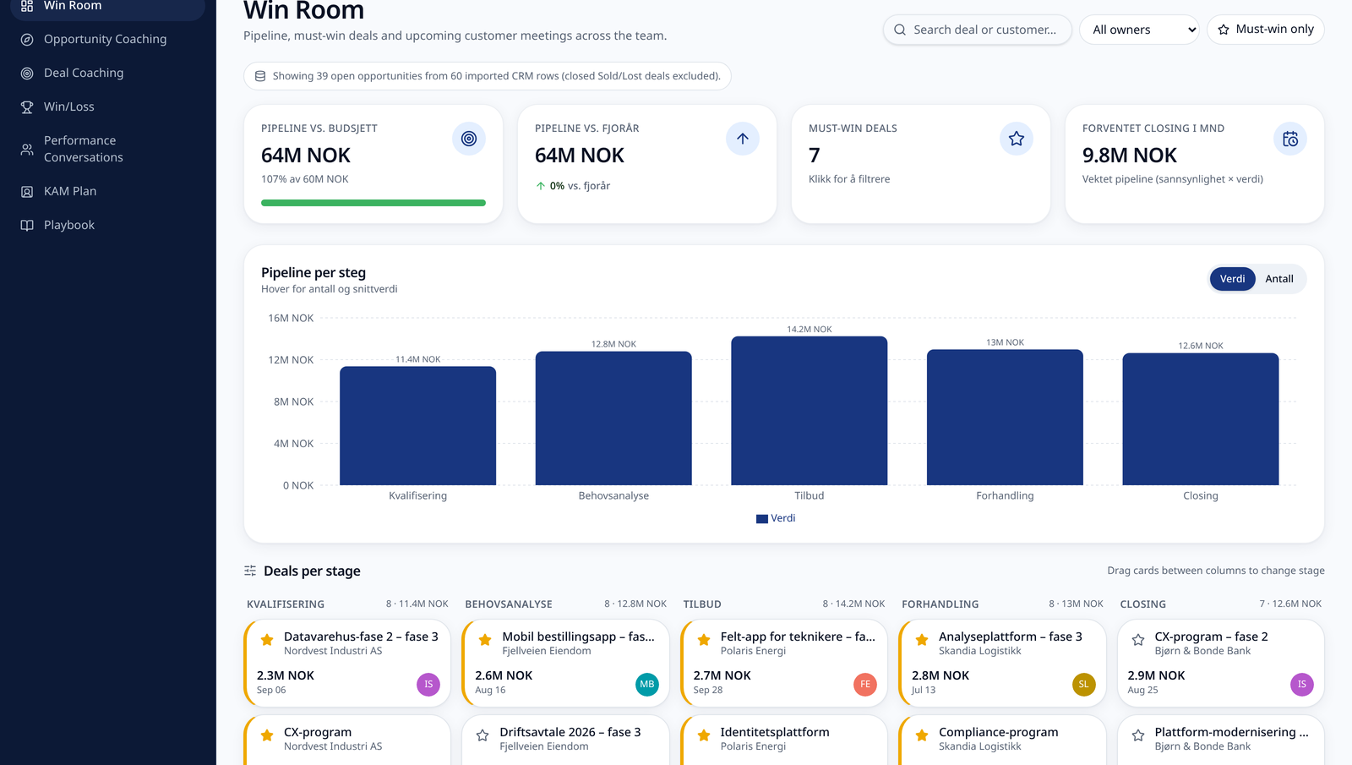Click the Tilbud bar in the chart

[x=810, y=411]
